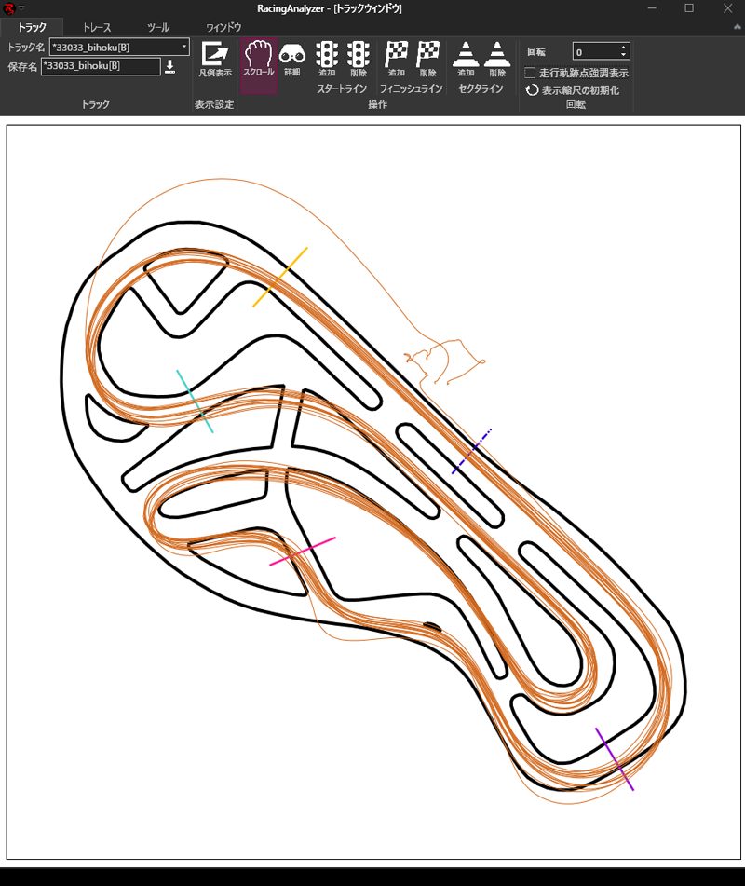Click the save track download icon
Image resolution: width=745 pixels, height=886 pixels.
pyautogui.click(x=170, y=66)
